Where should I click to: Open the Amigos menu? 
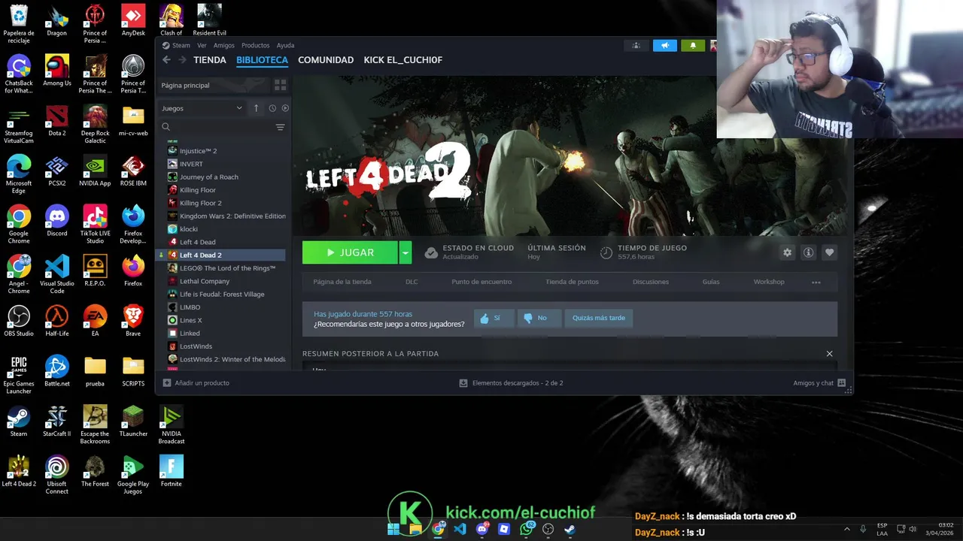point(224,45)
